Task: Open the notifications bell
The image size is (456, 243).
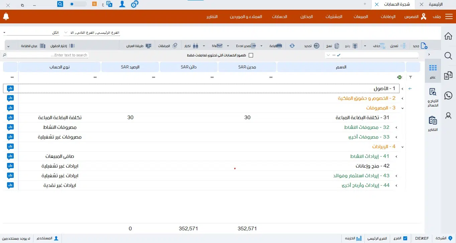Action: click(6, 16)
